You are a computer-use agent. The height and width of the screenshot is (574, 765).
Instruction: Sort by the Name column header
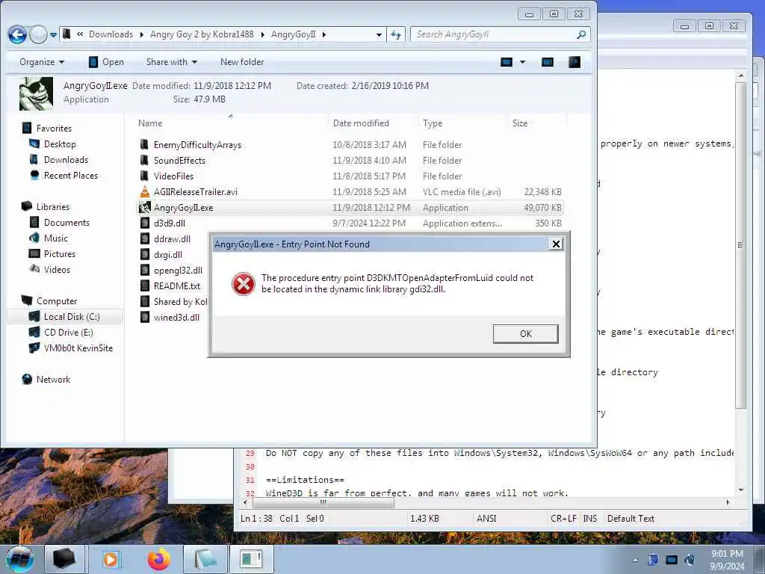(x=149, y=123)
